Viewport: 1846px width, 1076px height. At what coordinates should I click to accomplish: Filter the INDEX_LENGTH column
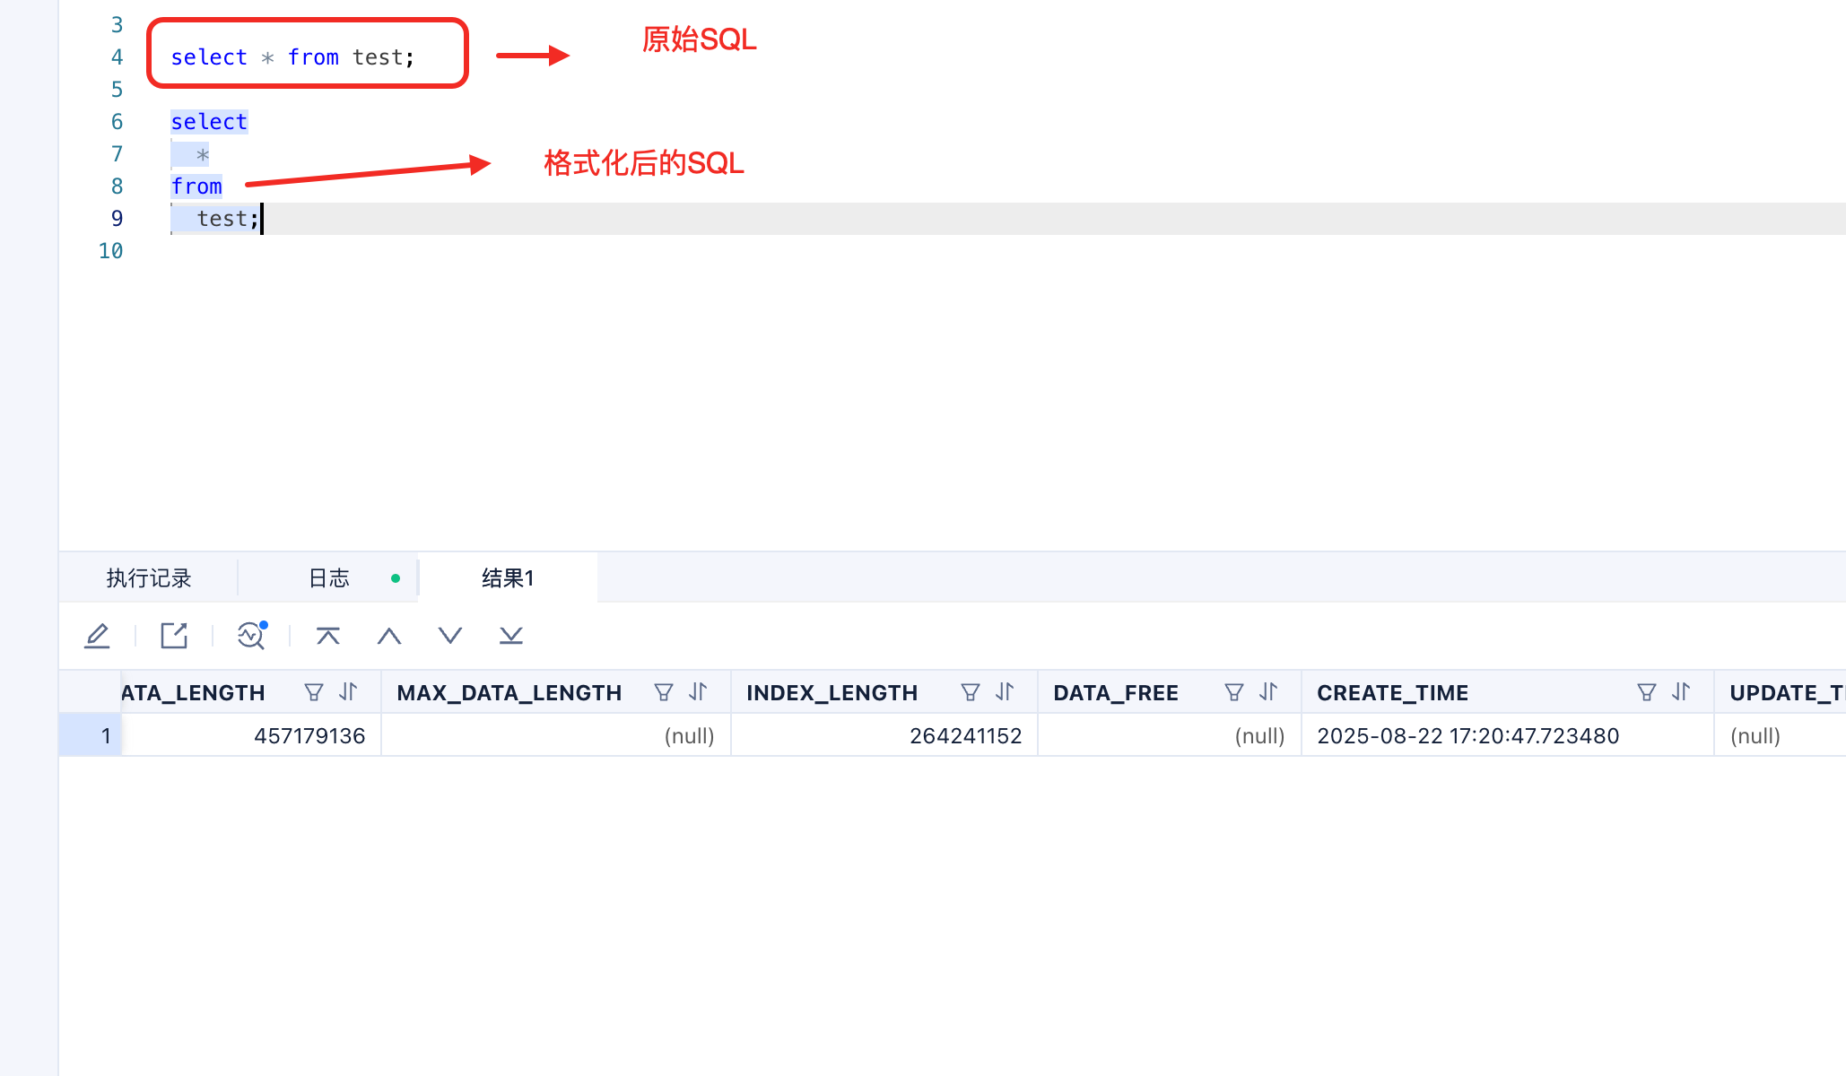pyautogui.click(x=971, y=692)
